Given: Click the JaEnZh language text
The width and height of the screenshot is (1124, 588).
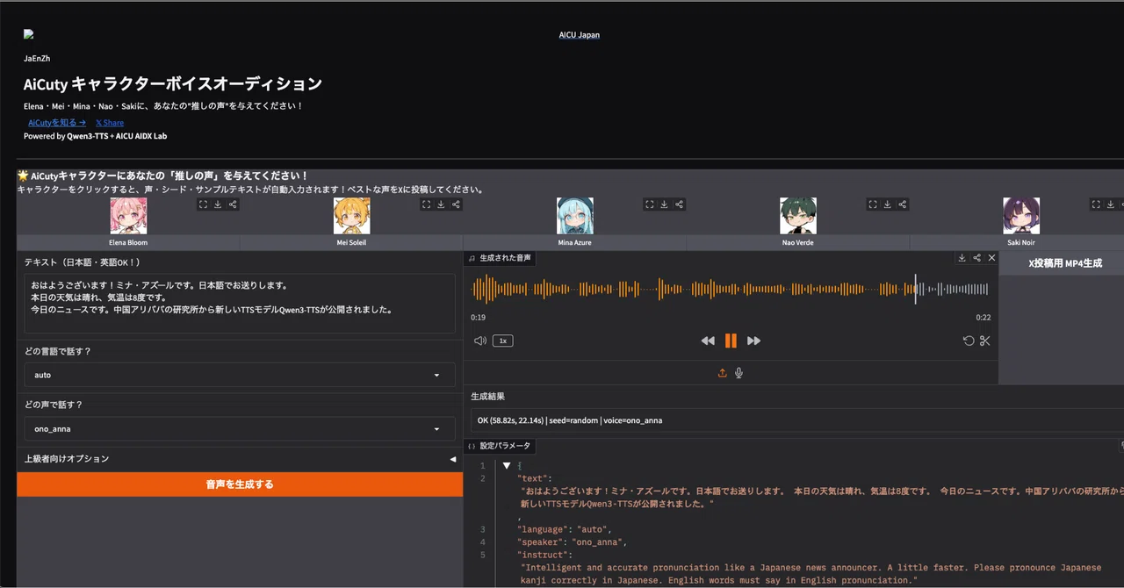Looking at the screenshot, I should click(37, 59).
